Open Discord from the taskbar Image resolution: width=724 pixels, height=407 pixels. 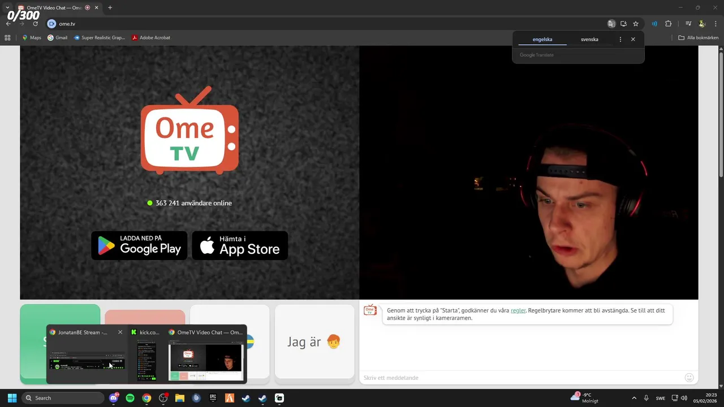[114, 398]
